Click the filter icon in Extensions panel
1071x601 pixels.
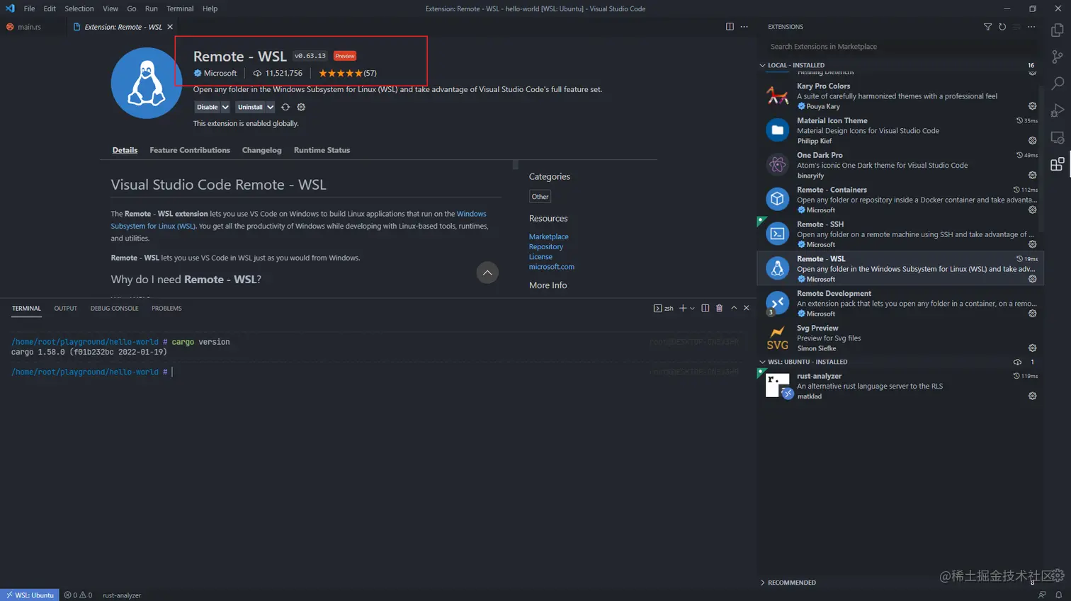987,26
